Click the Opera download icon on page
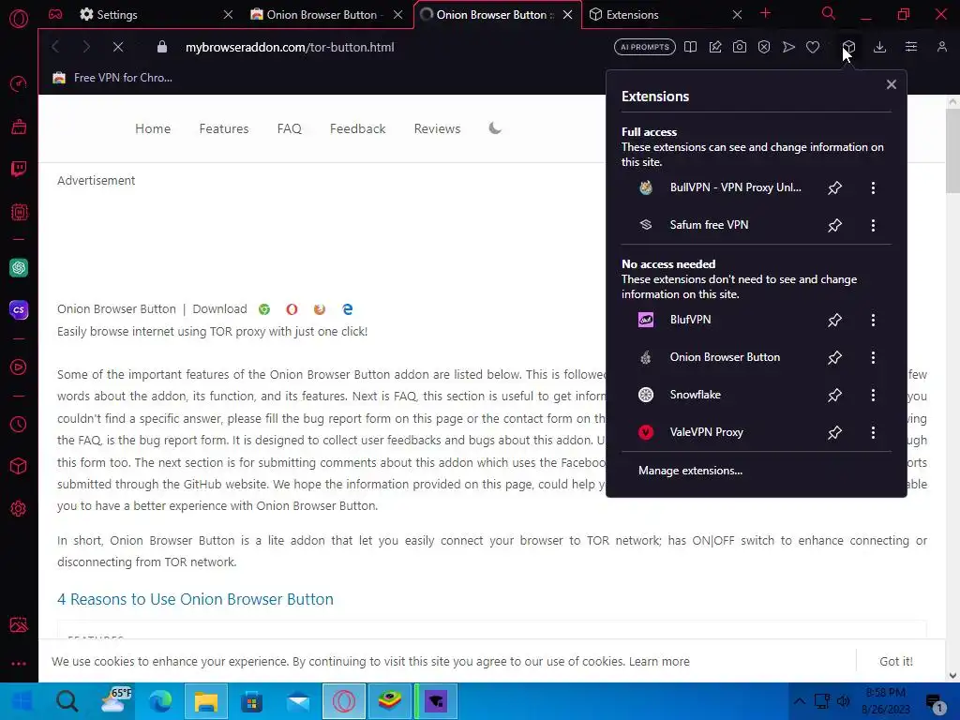Screen dimensions: 960x720 click(x=292, y=309)
